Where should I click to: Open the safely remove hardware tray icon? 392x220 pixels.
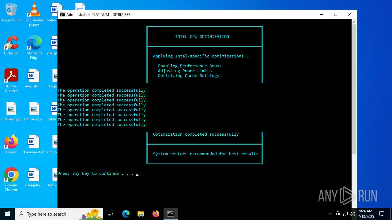338,214
